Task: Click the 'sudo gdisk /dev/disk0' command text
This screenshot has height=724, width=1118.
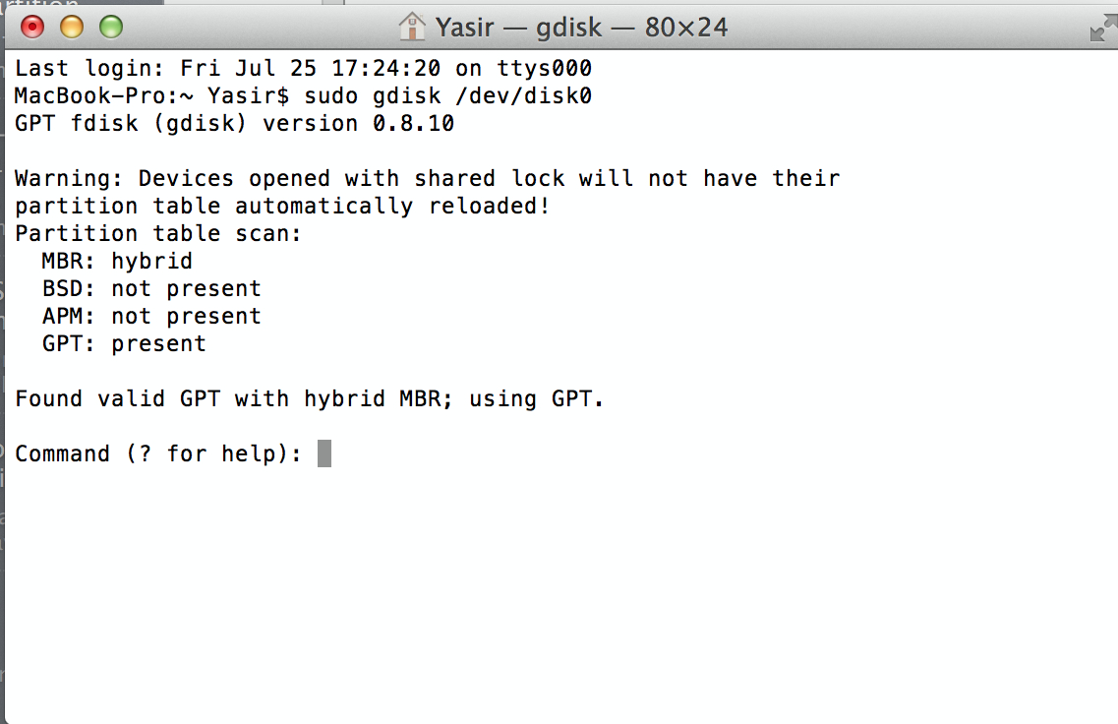Action: point(447,96)
